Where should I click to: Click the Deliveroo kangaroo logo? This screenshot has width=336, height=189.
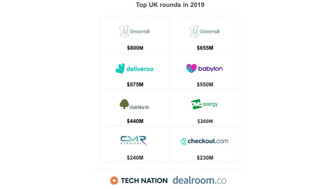[x=120, y=69]
